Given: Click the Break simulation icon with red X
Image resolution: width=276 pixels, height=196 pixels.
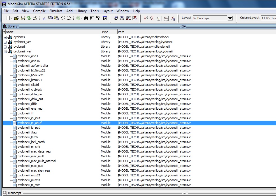Looking at the screenshot, I should [135, 18].
